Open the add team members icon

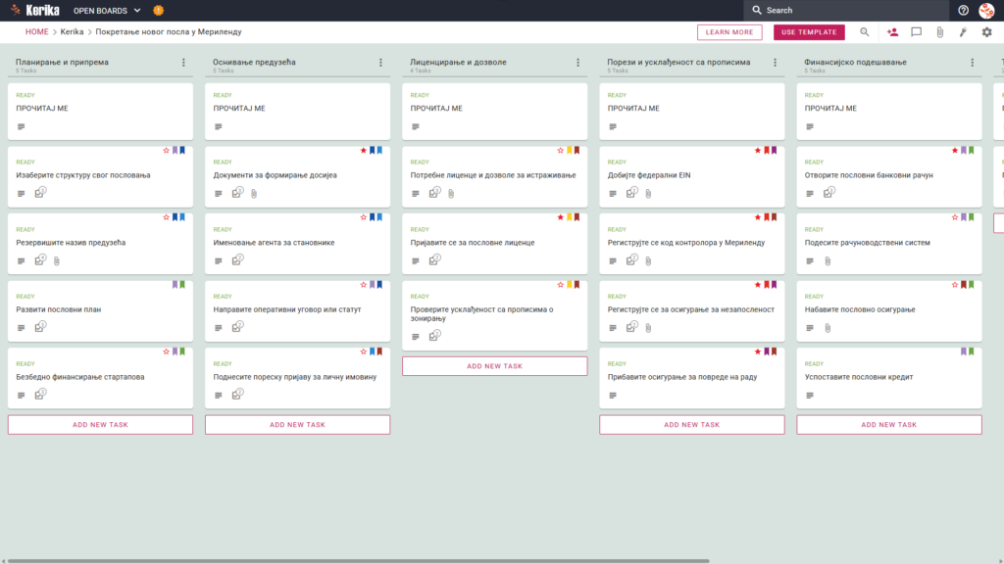[892, 32]
